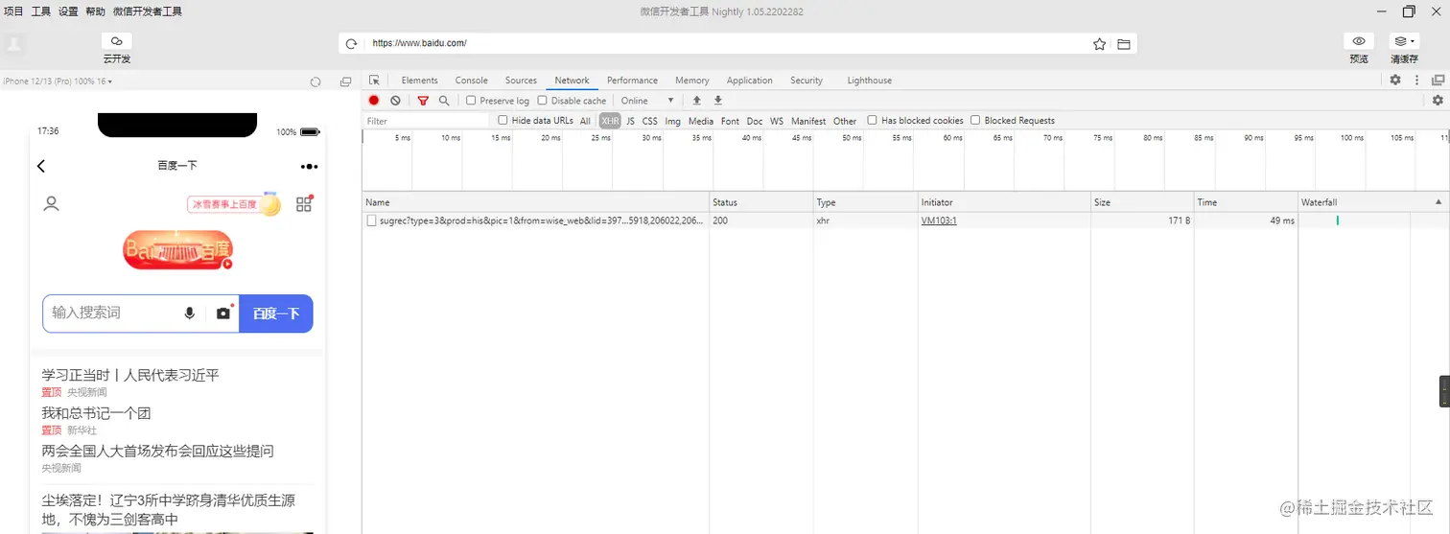Reload the page using the address bar refresh icon
1450x534 pixels.
click(x=351, y=44)
